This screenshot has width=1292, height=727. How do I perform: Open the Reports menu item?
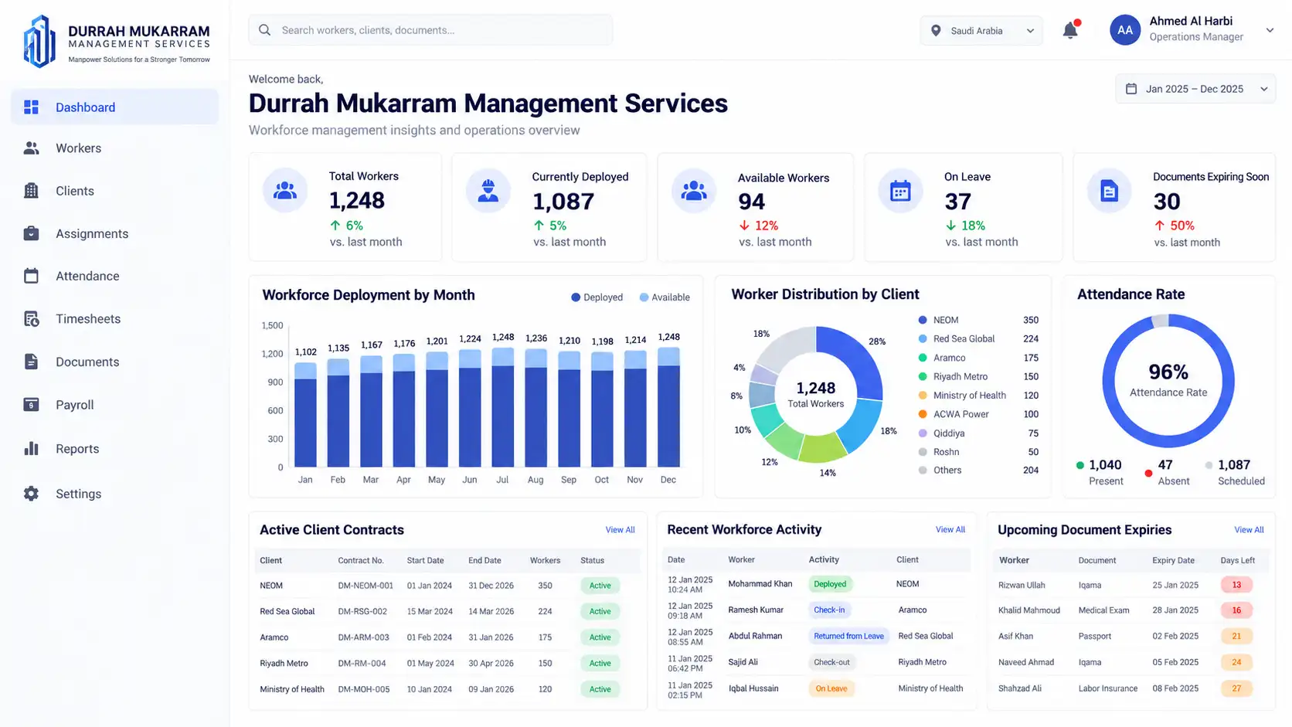click(x=114, y=449)
